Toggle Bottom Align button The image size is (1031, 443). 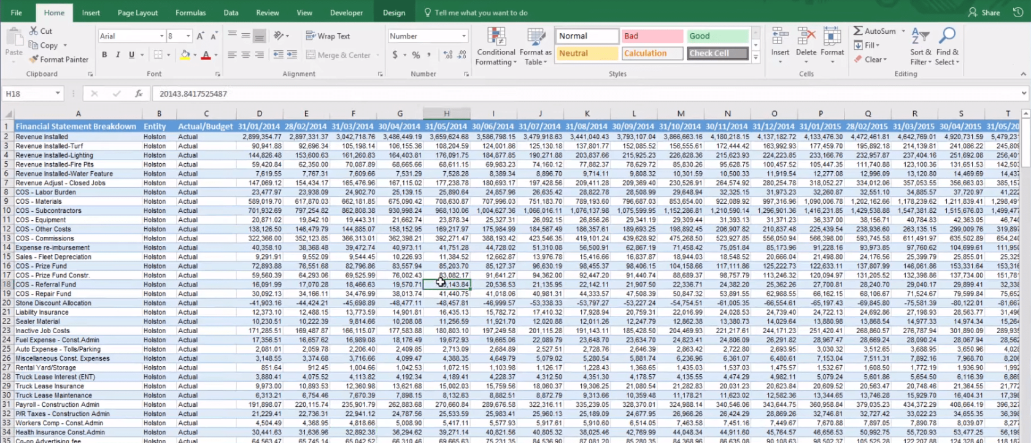click(x=260, y=36)
